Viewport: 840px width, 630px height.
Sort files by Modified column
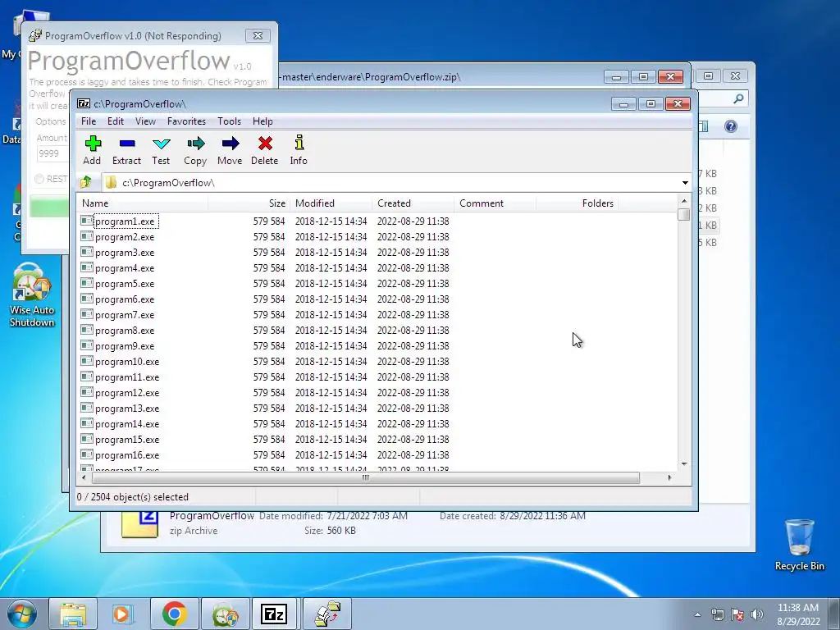331,203
